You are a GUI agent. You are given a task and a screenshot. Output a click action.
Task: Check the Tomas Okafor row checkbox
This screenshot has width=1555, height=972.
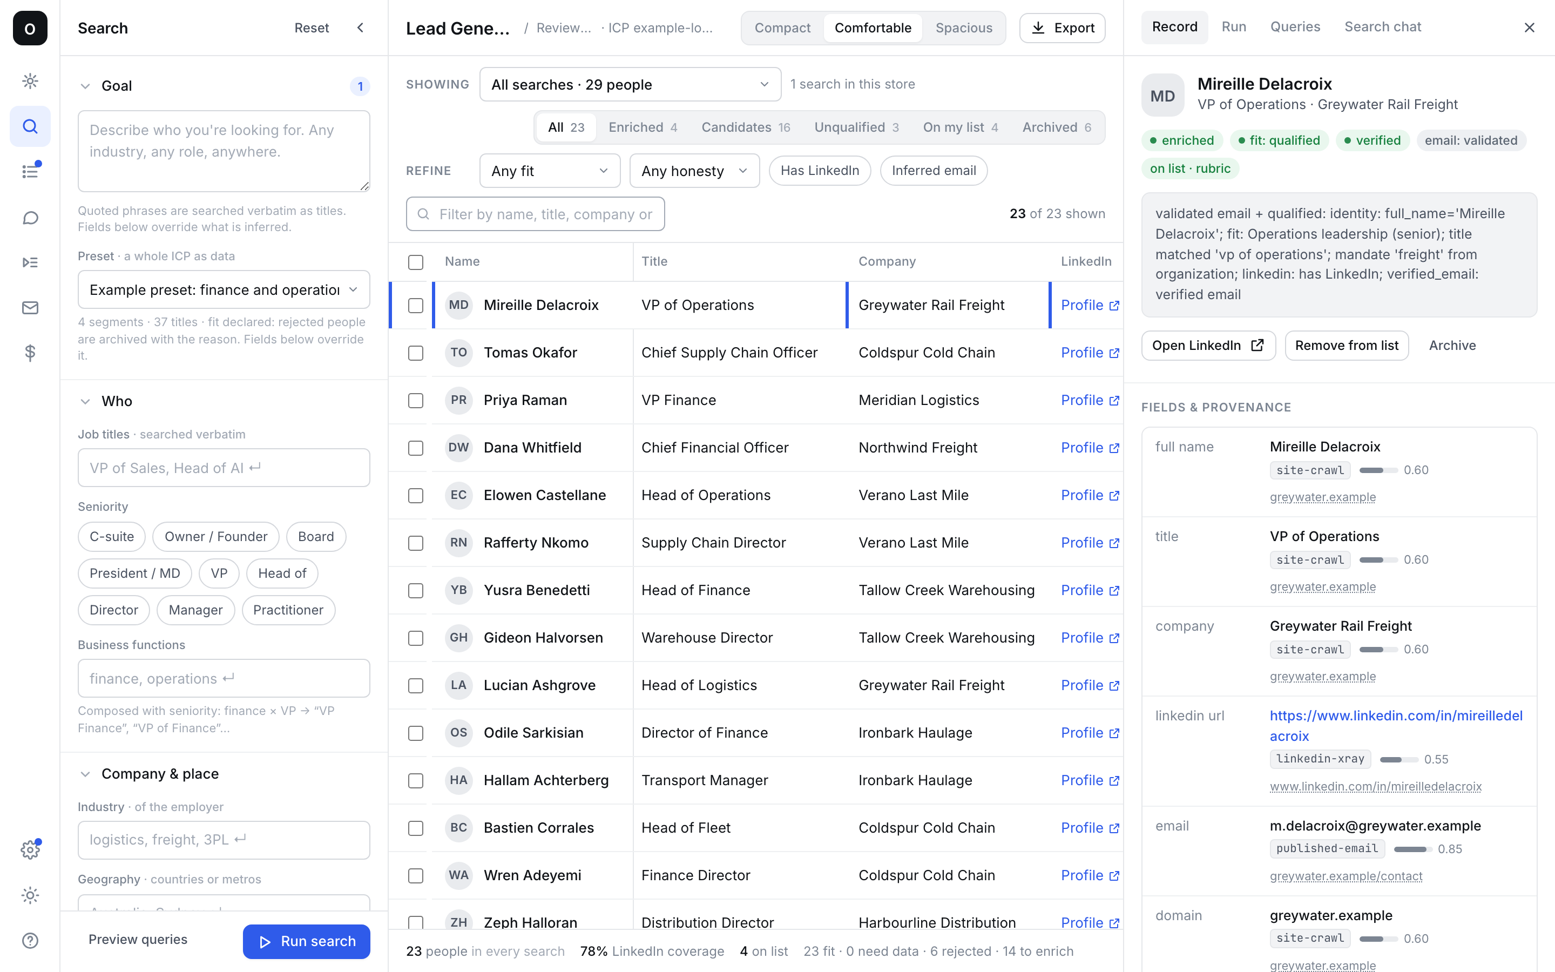[x=416, y=353]
